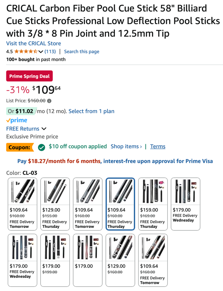
Task: Click the Prime Spring Deal badge
Action: click(x=29, y=76)
